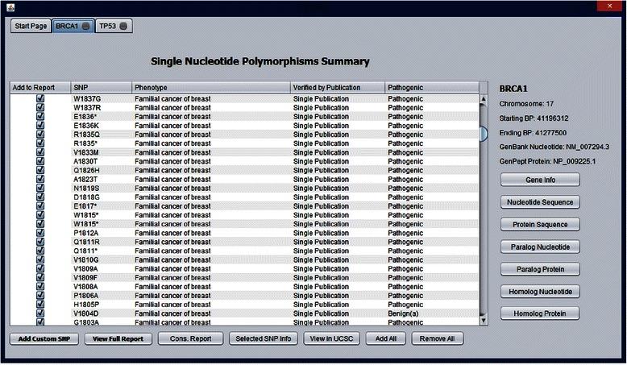Screen dimensions: 627x365
Task: Click the View Full Report button
Action: click(x=118, y=338)
